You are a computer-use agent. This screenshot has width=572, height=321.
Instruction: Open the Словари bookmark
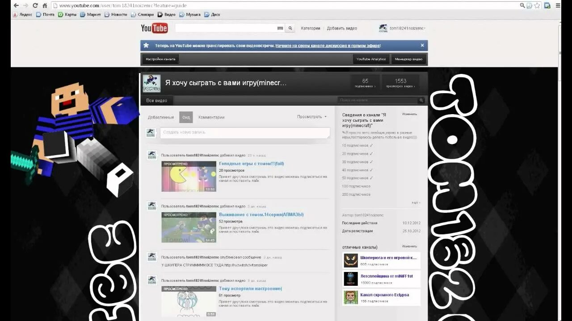[x=142, y=14]
